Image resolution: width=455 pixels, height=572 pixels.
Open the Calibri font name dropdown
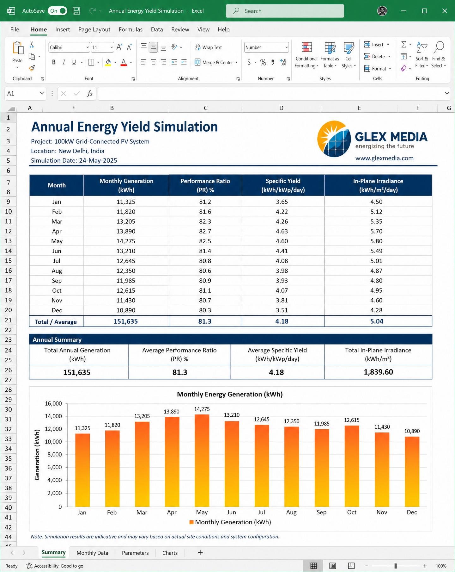pyautogui.click(x=88, y=47)
